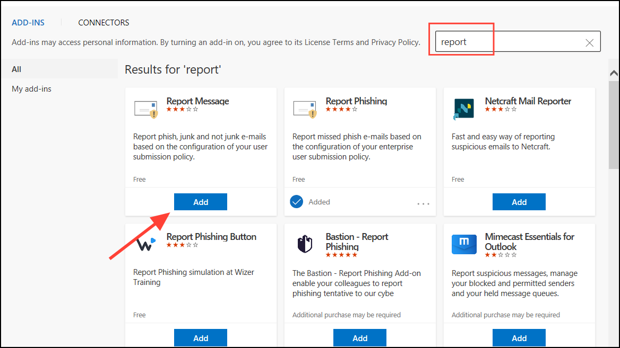
Task: Click the star rating under Bastion Report Phishing
Action: tap(342, 255)
